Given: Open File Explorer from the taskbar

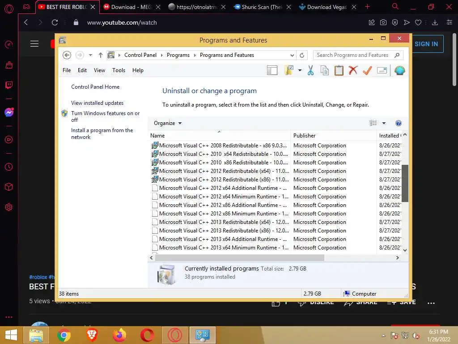Looking at the screenshot, I should (36, 335).
